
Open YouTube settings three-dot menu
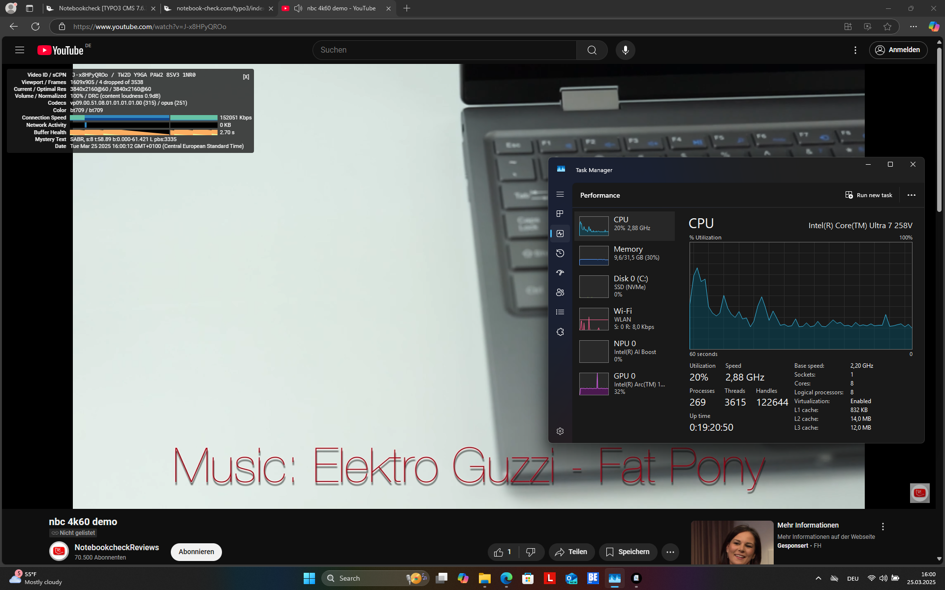(x=855, y=50)
